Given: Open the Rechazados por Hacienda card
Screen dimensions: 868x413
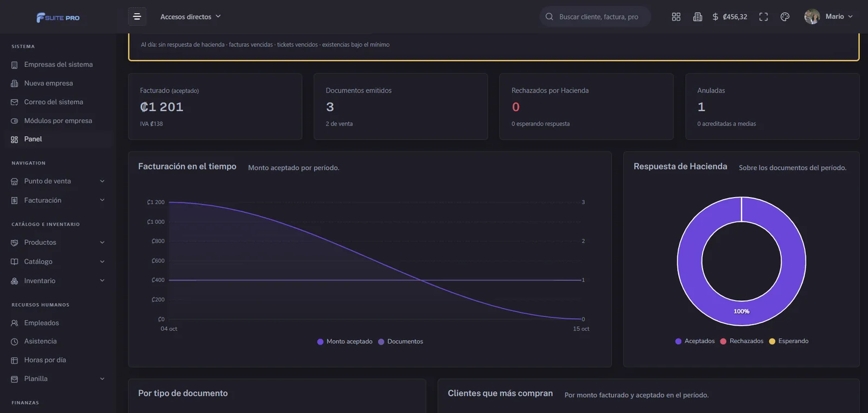Looking at the screenshot, I should click(586, 107).
